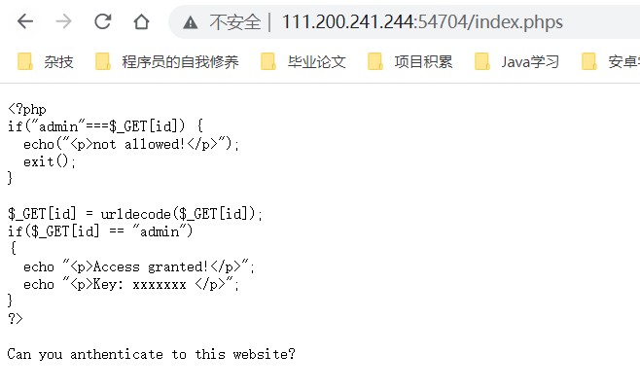Viewport: 640px width, 390px height.
Task: Focus the address bar with index.phps URL
Action: point(422,22)
